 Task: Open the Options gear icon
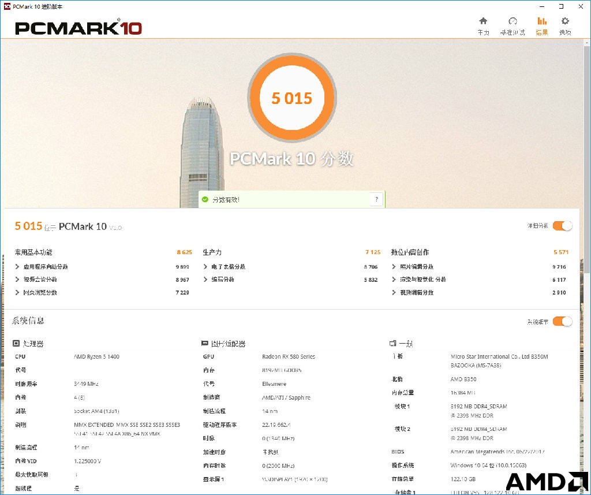tap(565, 21)
